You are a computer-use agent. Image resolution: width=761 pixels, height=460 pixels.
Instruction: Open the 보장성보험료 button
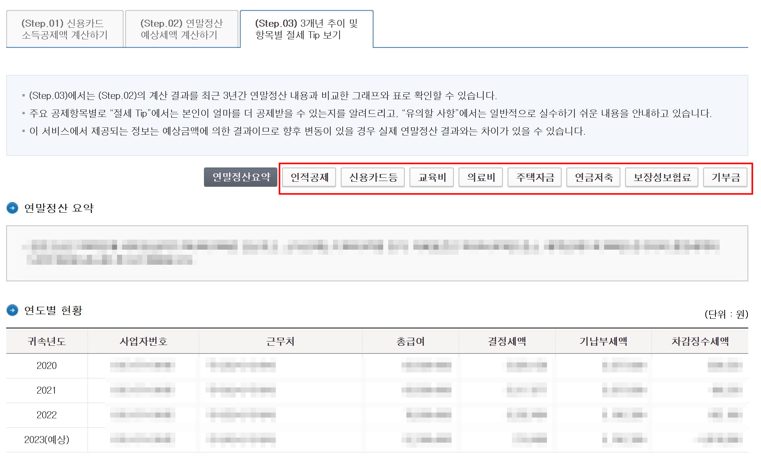coord(662,178)
